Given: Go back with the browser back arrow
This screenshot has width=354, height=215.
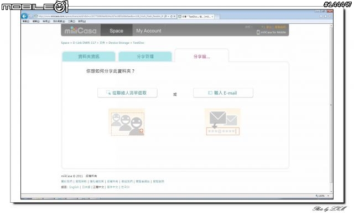Looking at the screenshot, I should coord(24,16).
